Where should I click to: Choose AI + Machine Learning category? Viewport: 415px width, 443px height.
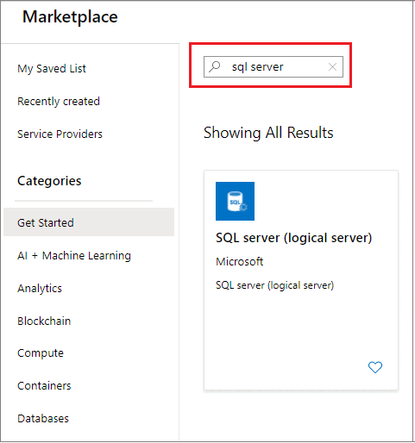tap(74, 255)
